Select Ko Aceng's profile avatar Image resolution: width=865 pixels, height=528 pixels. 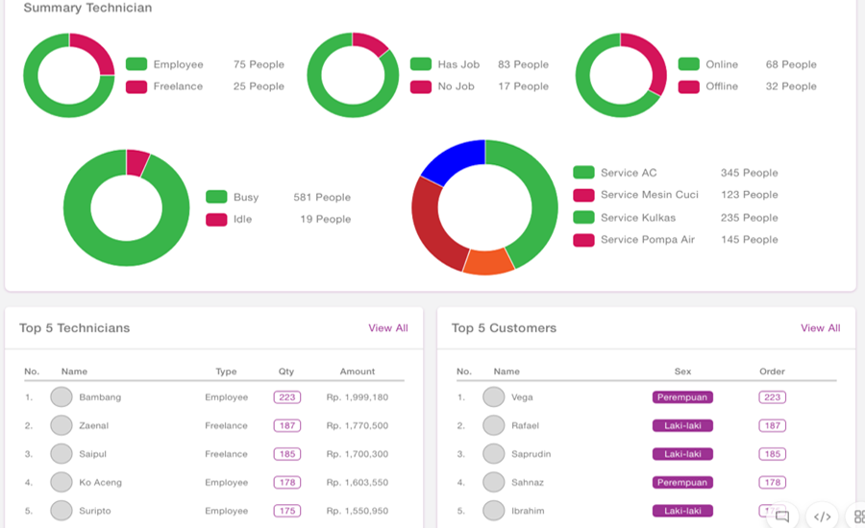click(62, 482)
